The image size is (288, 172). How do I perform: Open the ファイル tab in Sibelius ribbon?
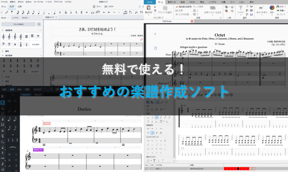[x=151, y=2]
